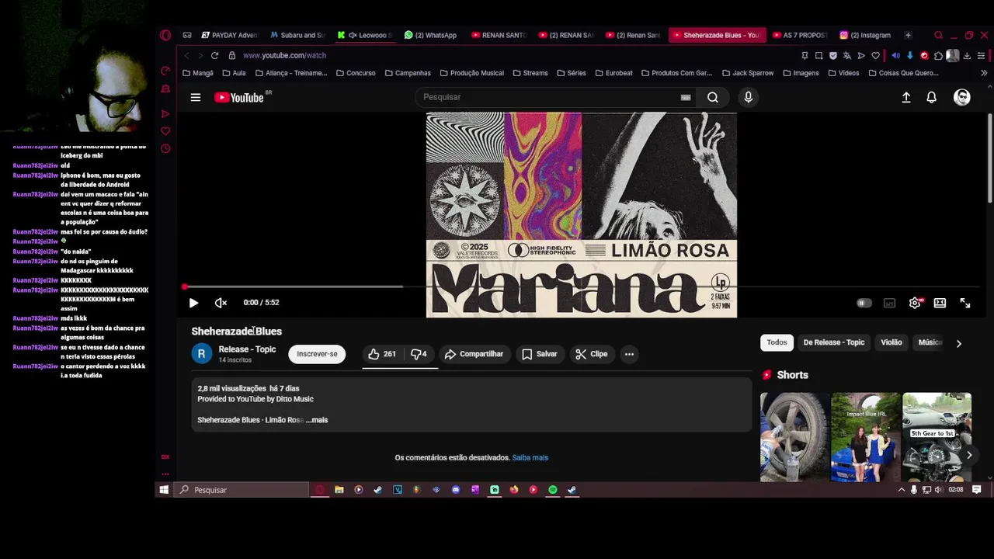
Task: Open the YouTube hamburger guide menu
Action: (x=196, y=97)
